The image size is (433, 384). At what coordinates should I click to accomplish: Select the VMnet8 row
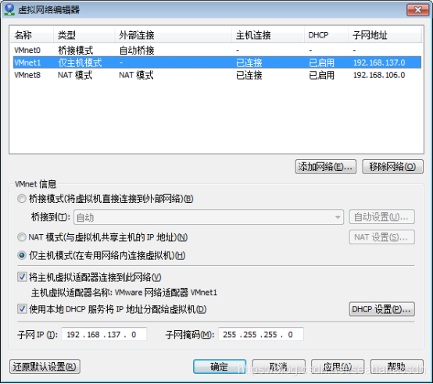coord(217,75)
